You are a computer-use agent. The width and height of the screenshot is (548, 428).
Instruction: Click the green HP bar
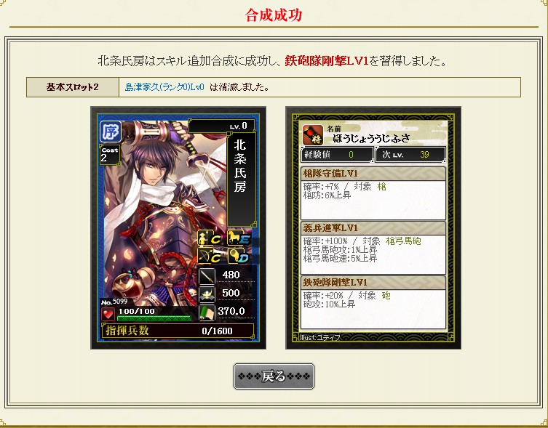[x=154, y=318]
